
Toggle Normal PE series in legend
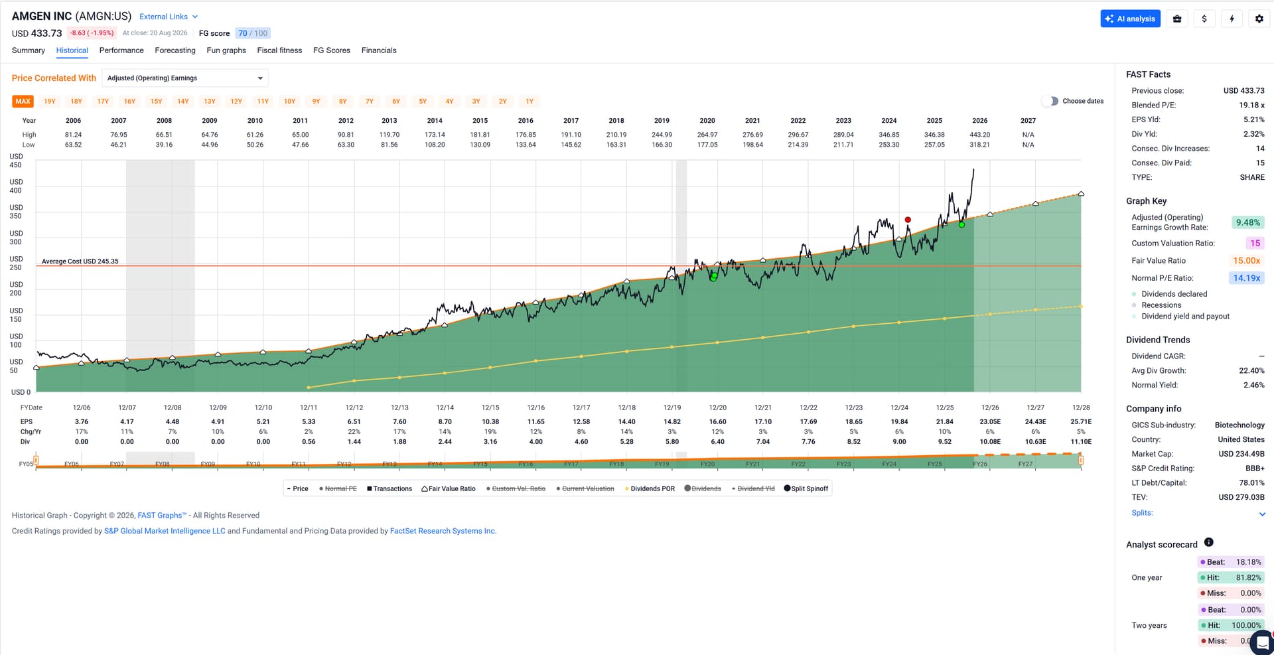pos(338,488)
